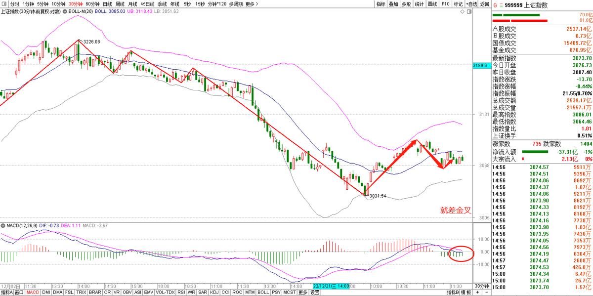Click the panel layout icon at top-left
Viewport: 593px width, 296px height.
tap(4, 4)
